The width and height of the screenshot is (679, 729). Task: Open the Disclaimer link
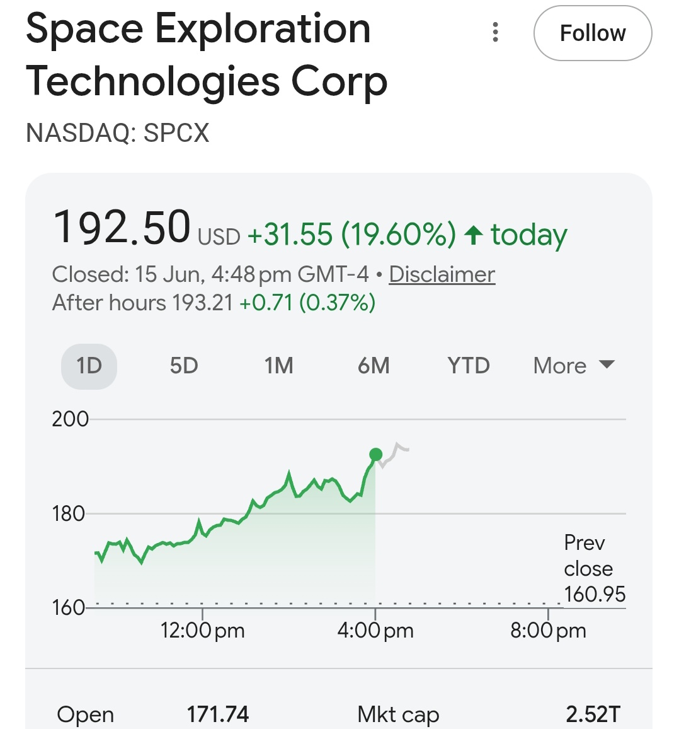(x=442, y=274)
